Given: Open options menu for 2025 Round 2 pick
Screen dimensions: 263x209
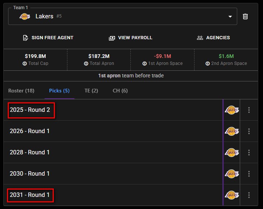Looking at the screenshot, I should tap(249, 110).
